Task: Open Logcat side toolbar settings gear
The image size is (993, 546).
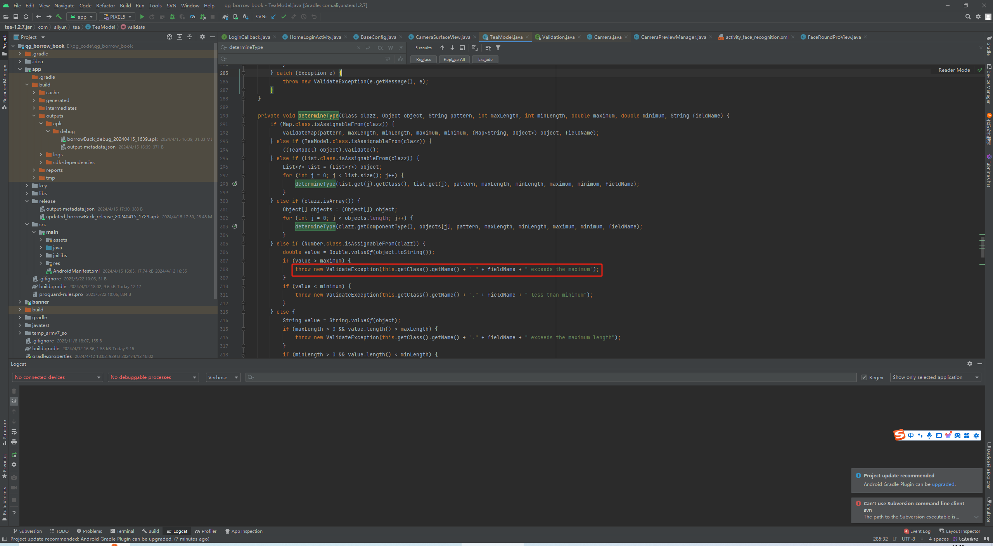Action: pos(14,465)
